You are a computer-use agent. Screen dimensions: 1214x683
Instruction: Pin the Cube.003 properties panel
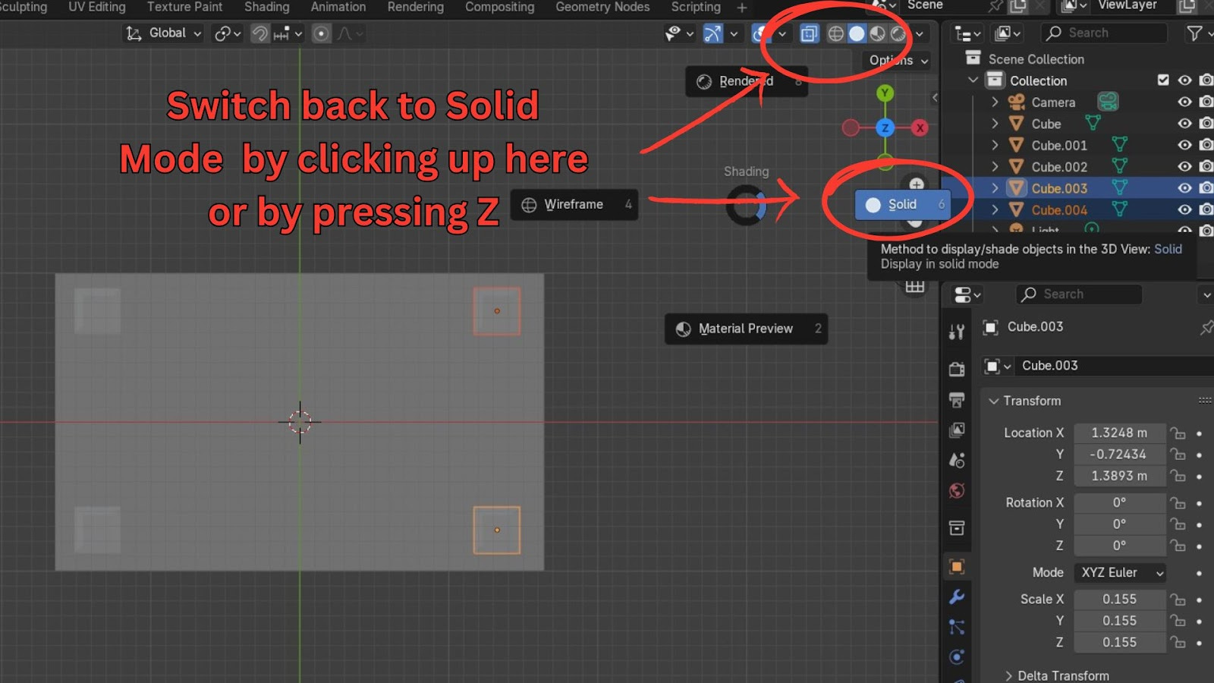[x=1206, y=327]
